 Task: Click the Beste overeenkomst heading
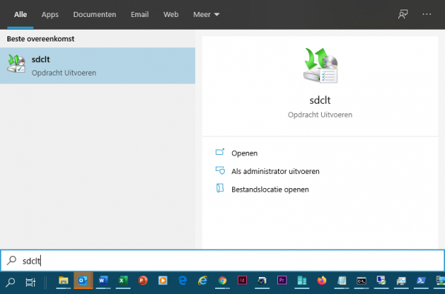click(41, 39)
